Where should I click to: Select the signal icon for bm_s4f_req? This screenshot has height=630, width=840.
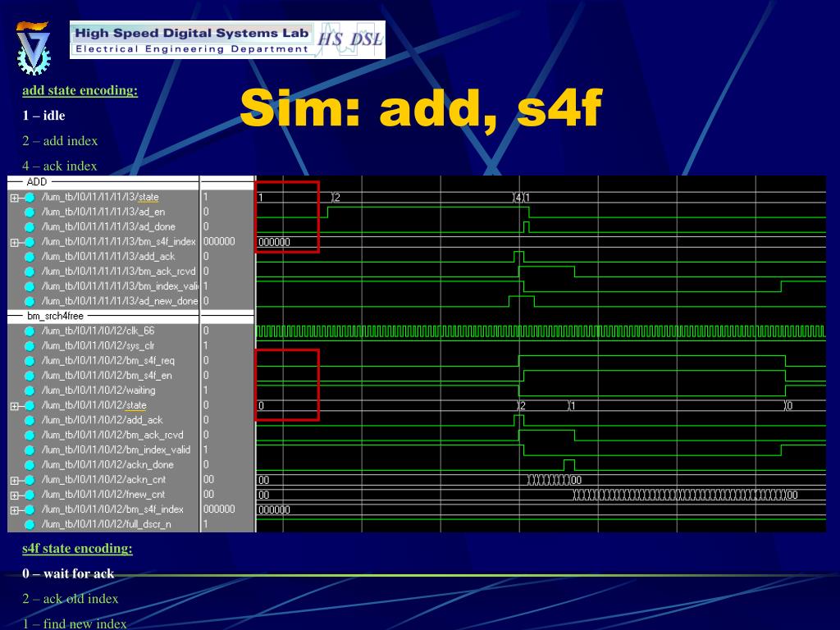tap(30, 361)
